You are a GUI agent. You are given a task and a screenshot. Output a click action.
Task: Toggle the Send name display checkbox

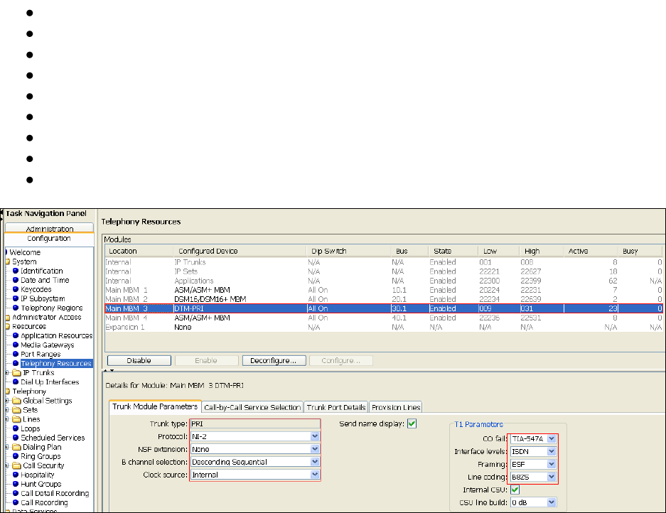[x=412, y=424]
